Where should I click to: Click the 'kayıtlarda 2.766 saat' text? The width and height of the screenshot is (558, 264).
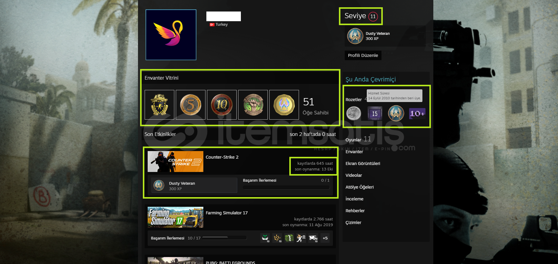coord(313,219)
